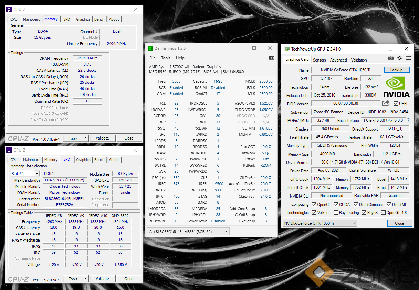Screen dimensions: 419x290
Task: Click the GPU-Z refresh icon
Action: point(399,58)
